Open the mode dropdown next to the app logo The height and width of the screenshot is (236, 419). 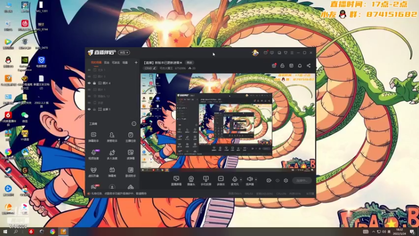(124, 52)
